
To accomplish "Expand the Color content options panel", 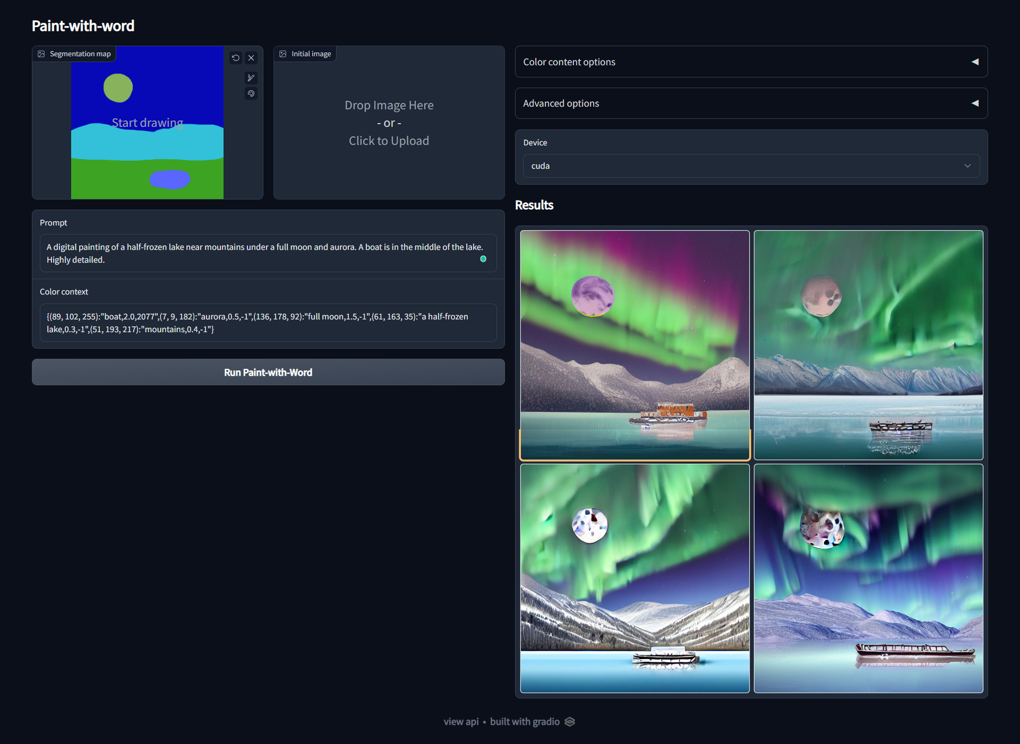I will pyautogui.click(x=751, y=62).
